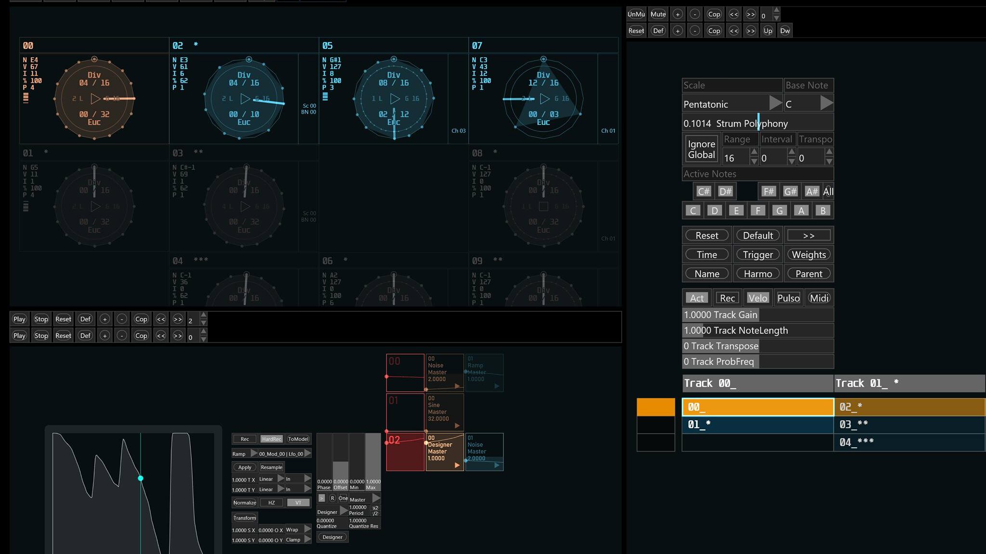
Task: Click play triangle in sequencer dial 07
Action: pyautogui.click(x=545, y=99)
